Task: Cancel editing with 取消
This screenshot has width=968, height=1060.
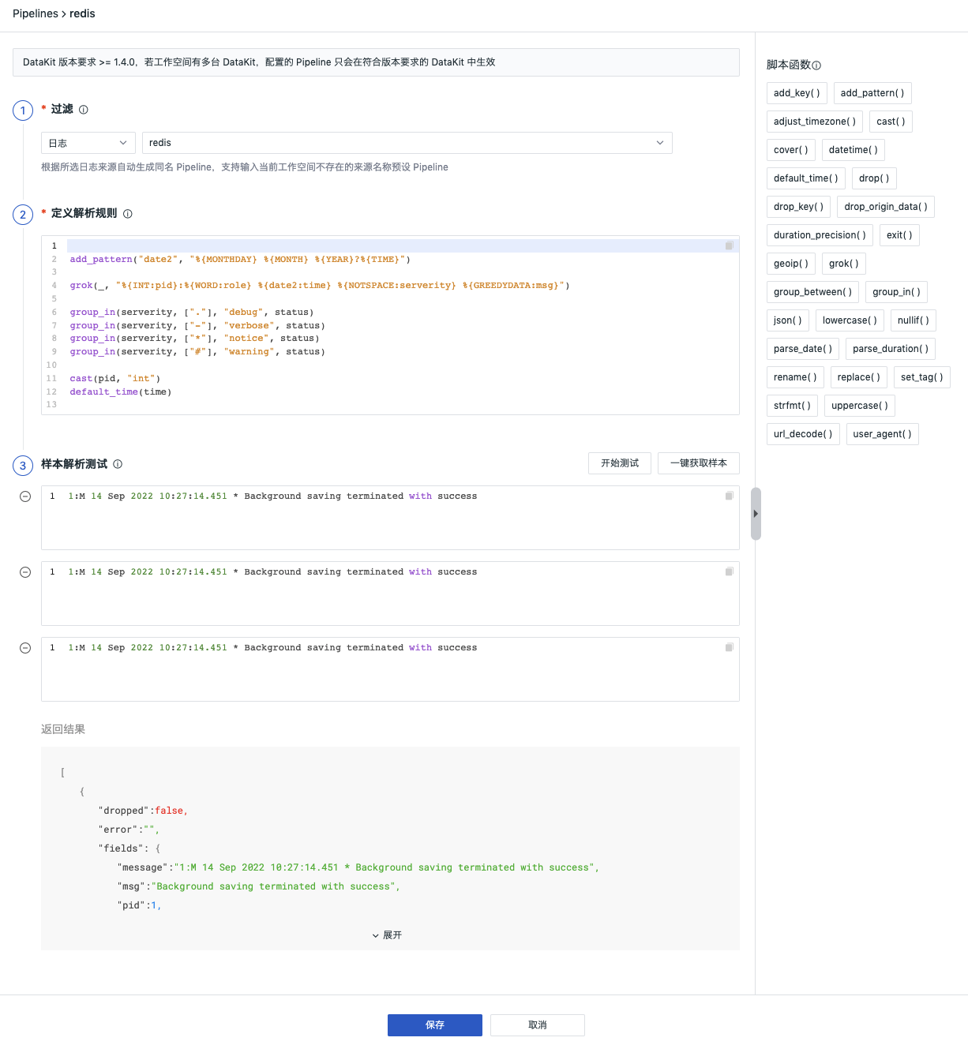Action: coord(538,1025)
